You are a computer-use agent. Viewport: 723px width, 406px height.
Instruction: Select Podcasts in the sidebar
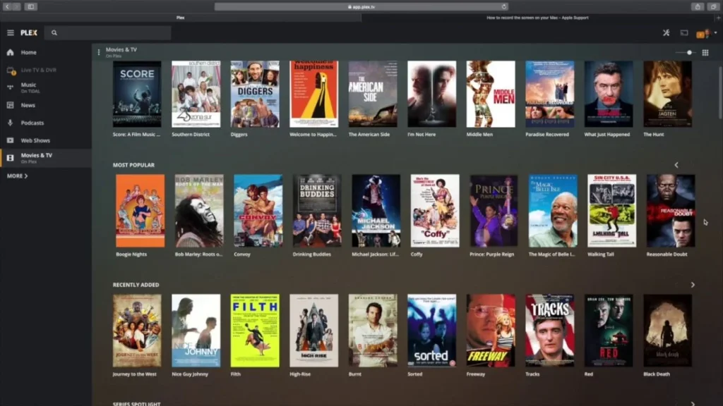point(30,123)
